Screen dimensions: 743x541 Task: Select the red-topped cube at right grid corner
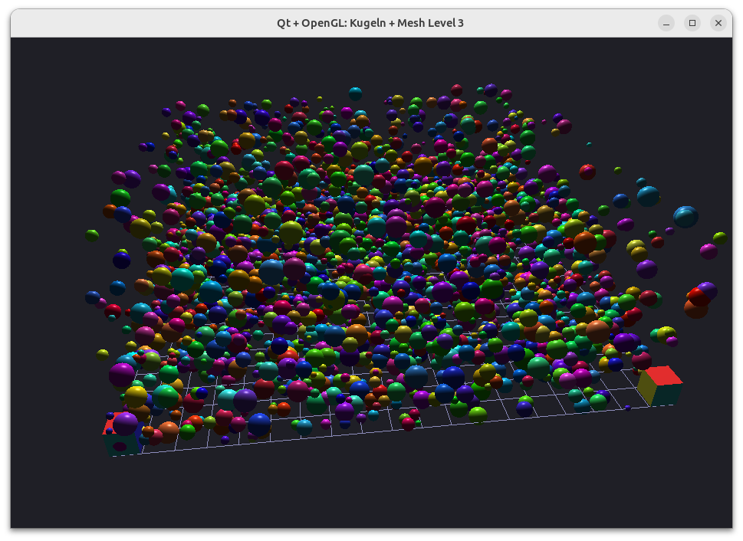point(660,385)
